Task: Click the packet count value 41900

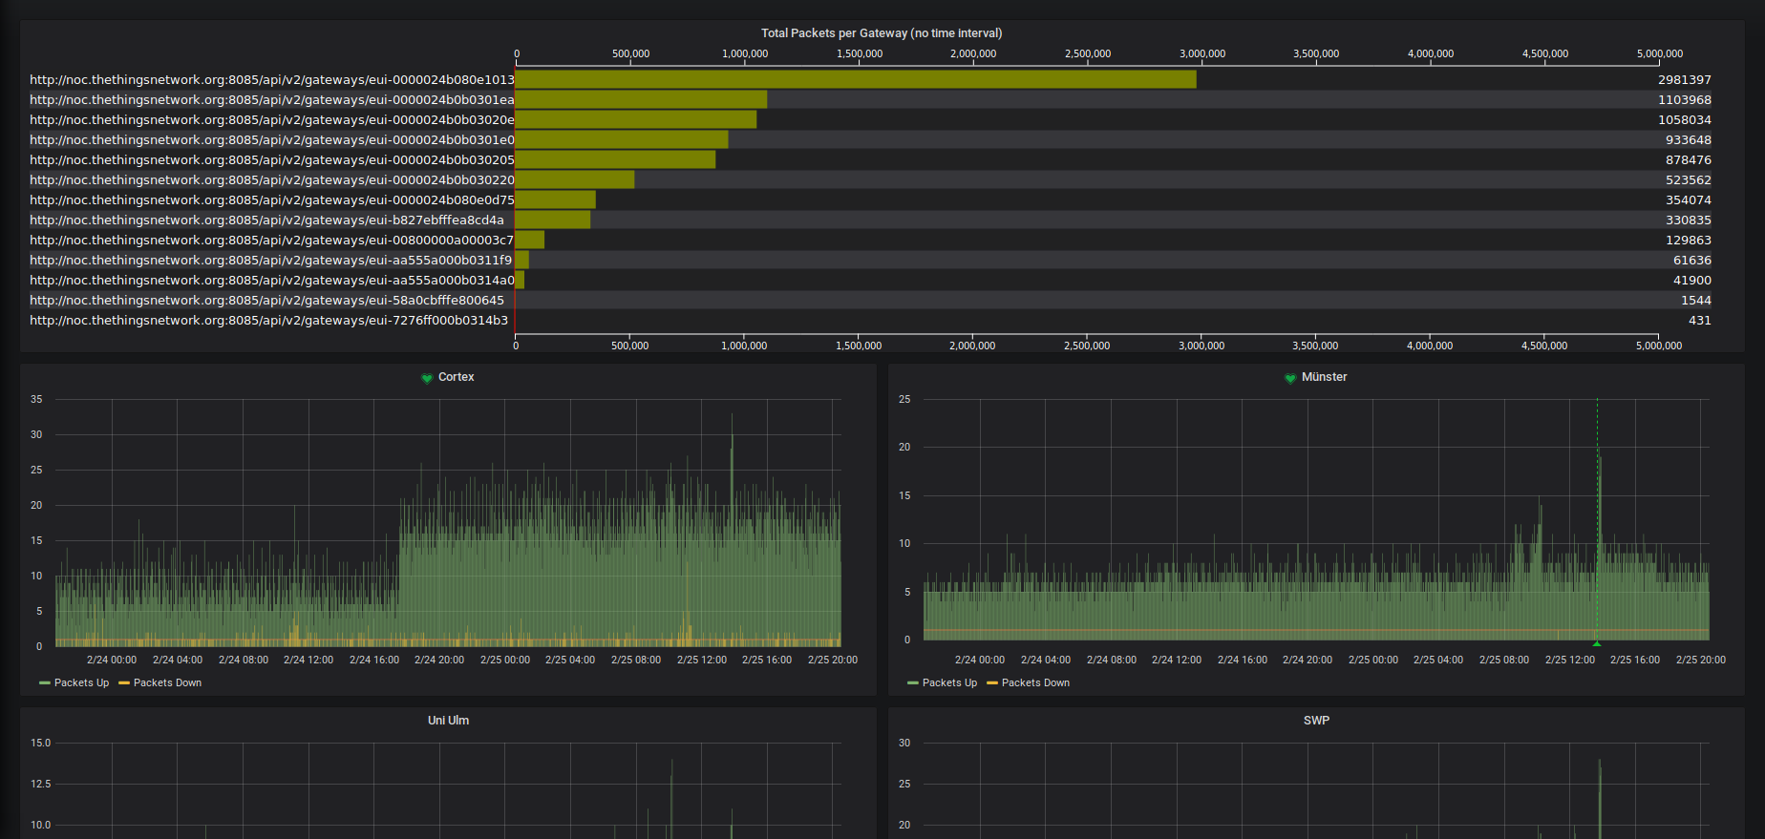Action: point(1692,281)
